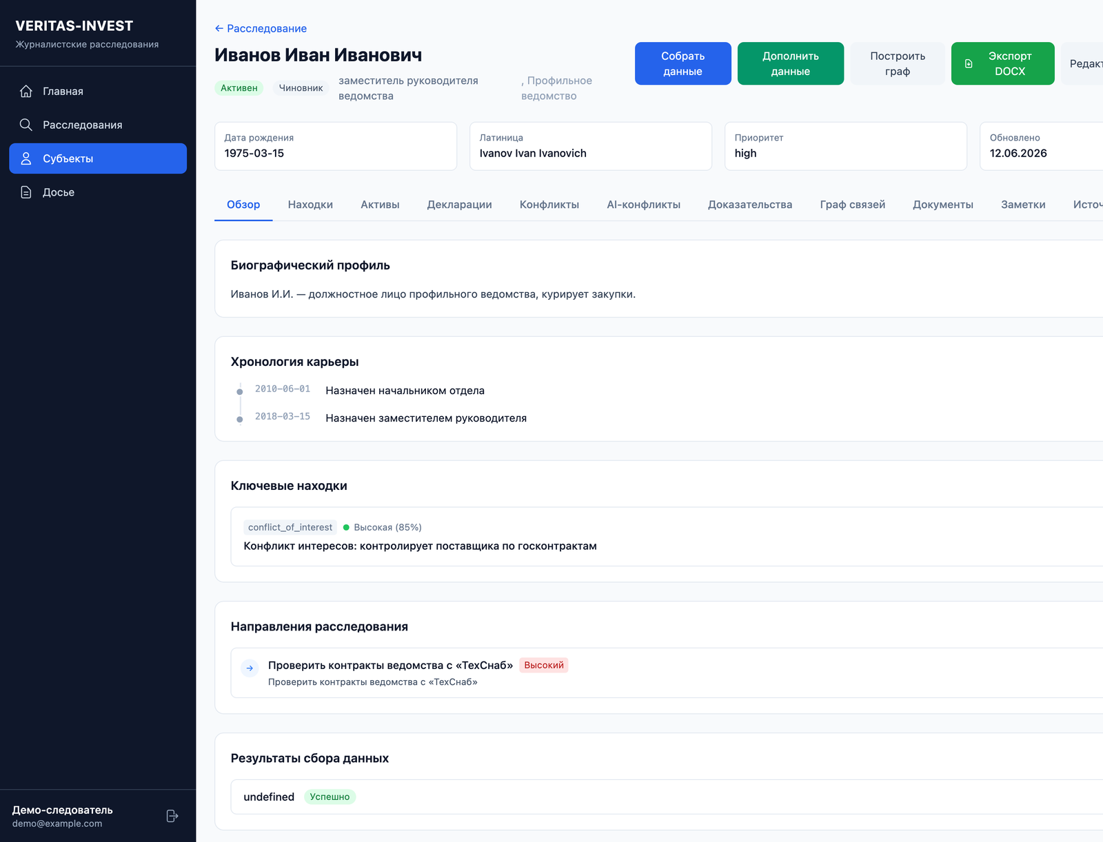Click the Хронология карьеры heading

(x=294, y=362)
